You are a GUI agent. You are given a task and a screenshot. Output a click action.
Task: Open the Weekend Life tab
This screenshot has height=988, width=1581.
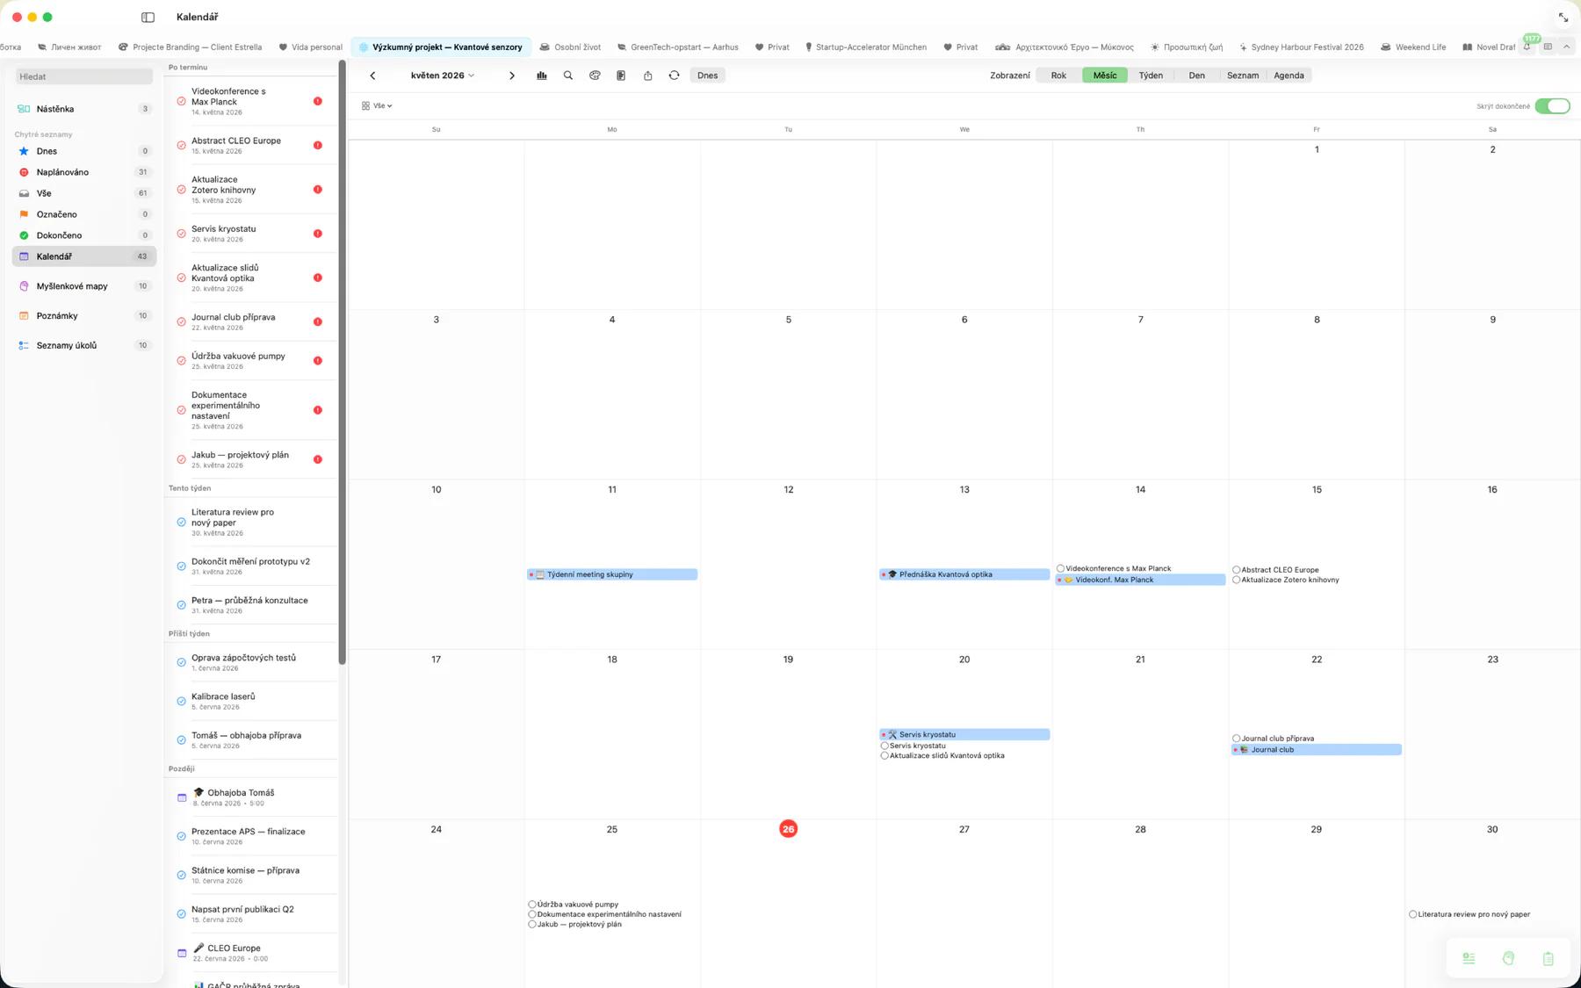1413,47
